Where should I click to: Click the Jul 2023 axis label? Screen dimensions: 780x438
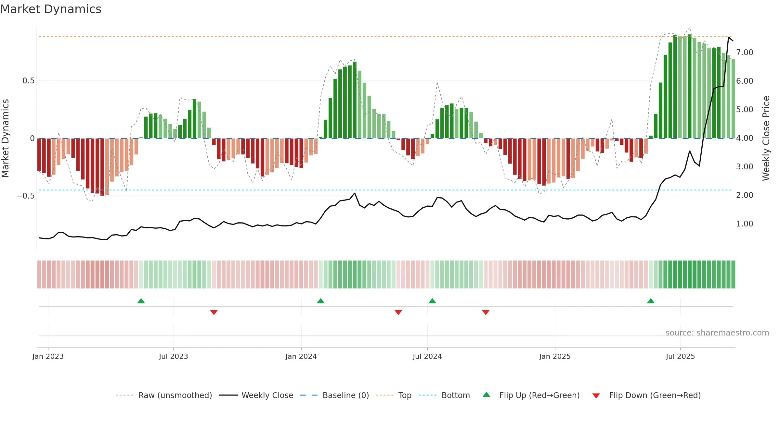(174, 356)
